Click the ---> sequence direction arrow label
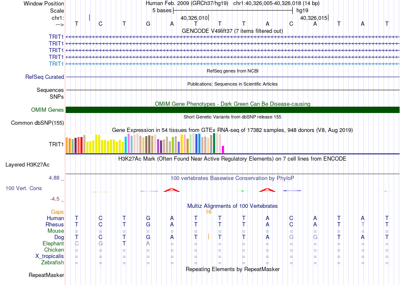Image resolution: width=400 pixels, height=285 pixels. tap(60, 24)
